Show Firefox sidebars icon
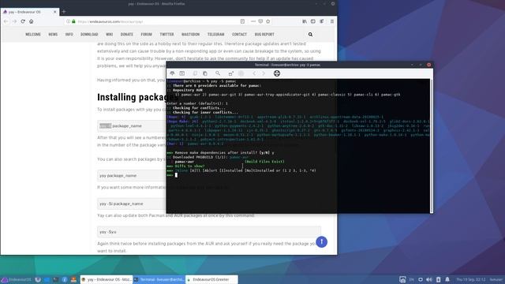505x284 pixels. [312, 21]
